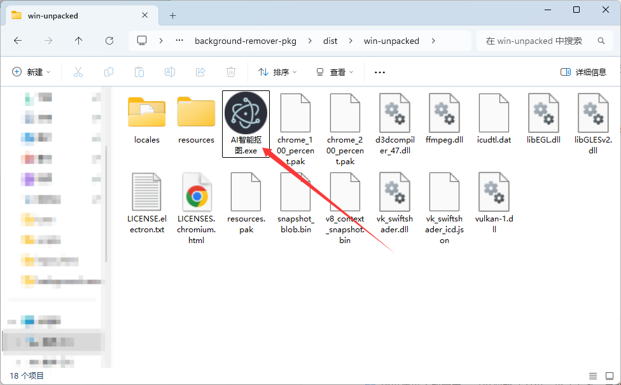The width and height of the screenshot is (621, 385).
Task: Expand chevron after background-remover-pkg
Action: (x=310, y=41)
